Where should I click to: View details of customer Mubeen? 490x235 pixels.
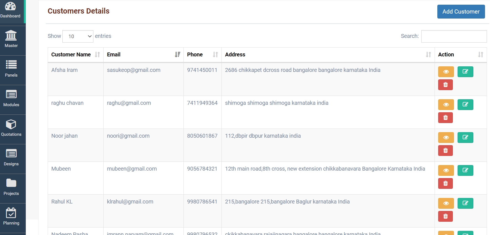tap(446, 171)
